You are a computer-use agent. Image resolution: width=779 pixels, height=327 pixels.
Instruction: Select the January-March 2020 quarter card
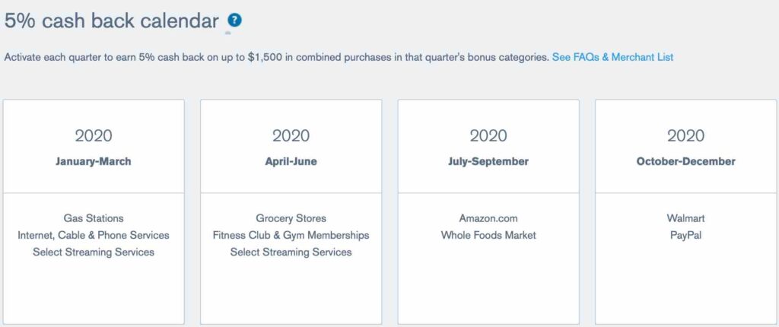point(94,212)
